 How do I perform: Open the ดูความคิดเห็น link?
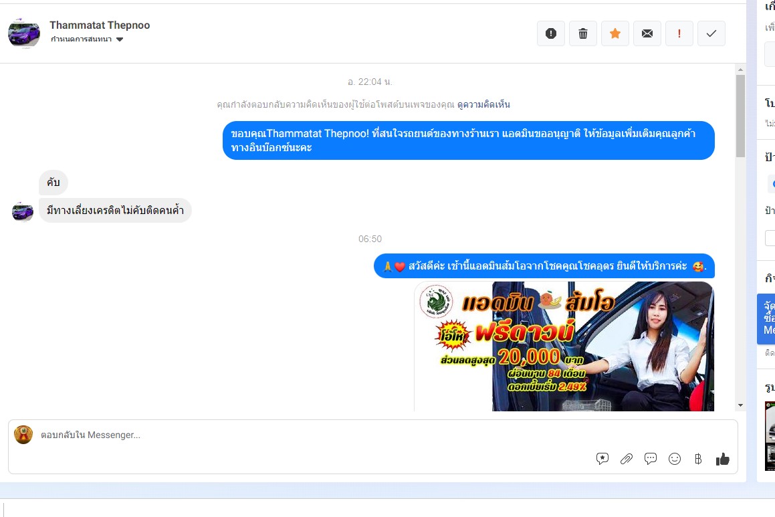(483, 105)
